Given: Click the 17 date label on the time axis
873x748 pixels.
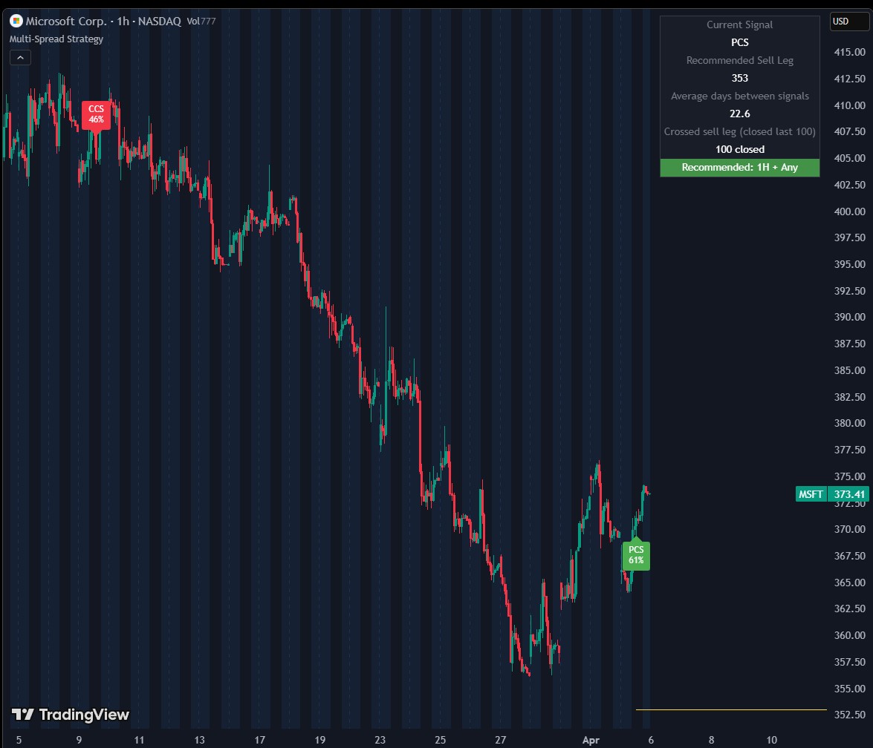Looking at the screenshot, I should (x=259, y=740).
